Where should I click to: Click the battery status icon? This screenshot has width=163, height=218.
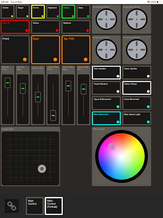tap(159, 2)
